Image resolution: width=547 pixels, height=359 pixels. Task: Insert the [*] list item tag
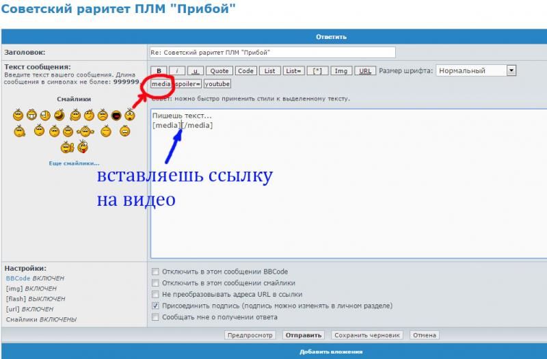(x=317, y=71)
